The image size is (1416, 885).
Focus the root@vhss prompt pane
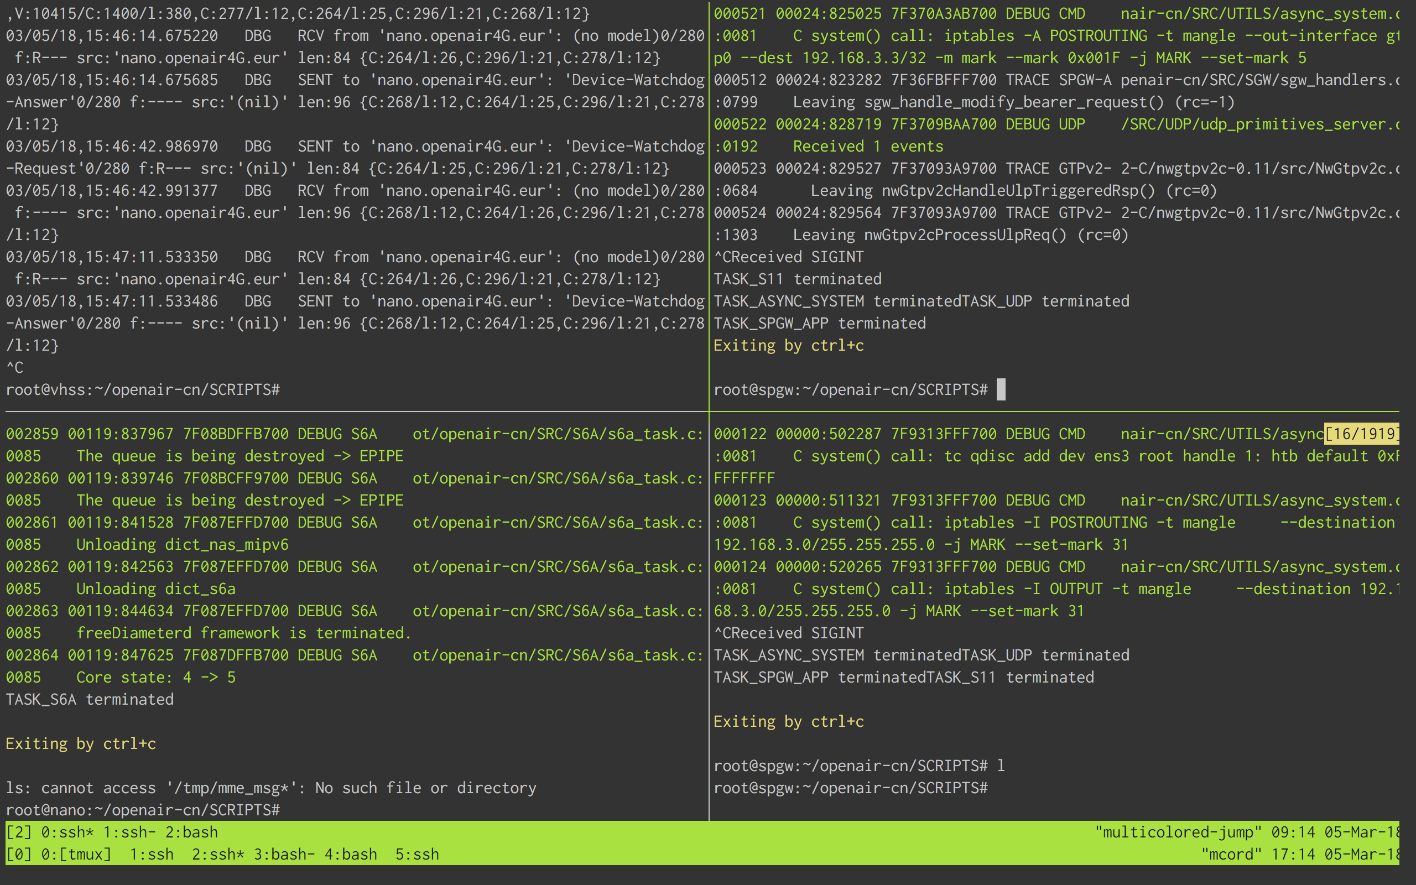[143, 389]
